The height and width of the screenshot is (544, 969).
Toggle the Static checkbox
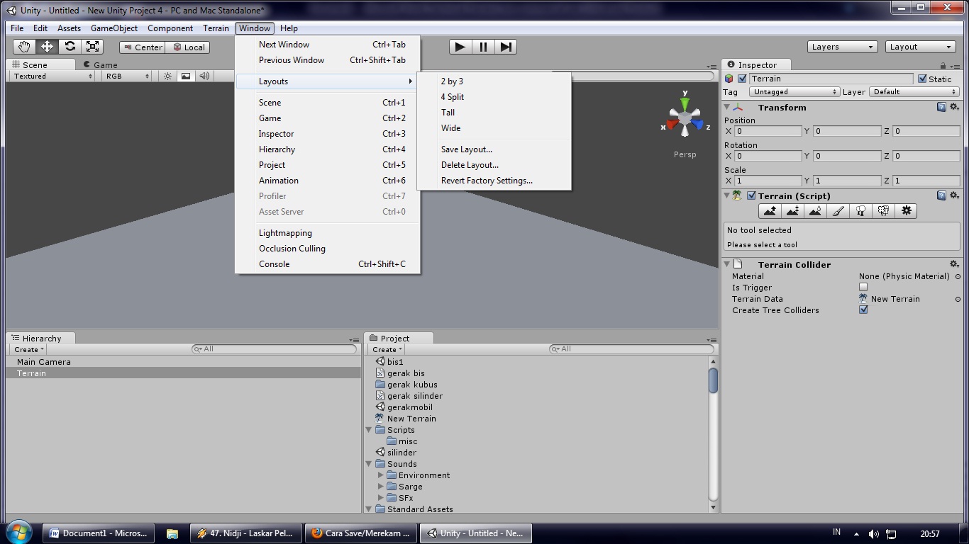[922, 79]
